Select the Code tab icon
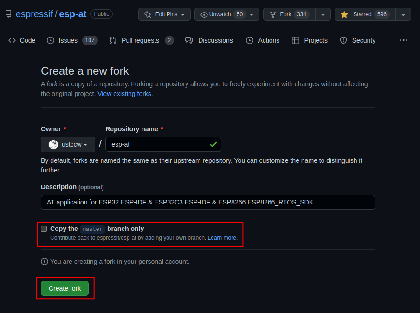 click(12, 40)
